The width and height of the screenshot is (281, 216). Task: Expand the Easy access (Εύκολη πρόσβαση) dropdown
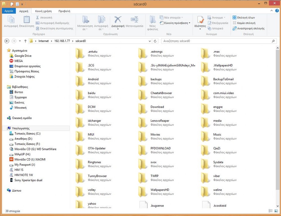tap(175, 23)
